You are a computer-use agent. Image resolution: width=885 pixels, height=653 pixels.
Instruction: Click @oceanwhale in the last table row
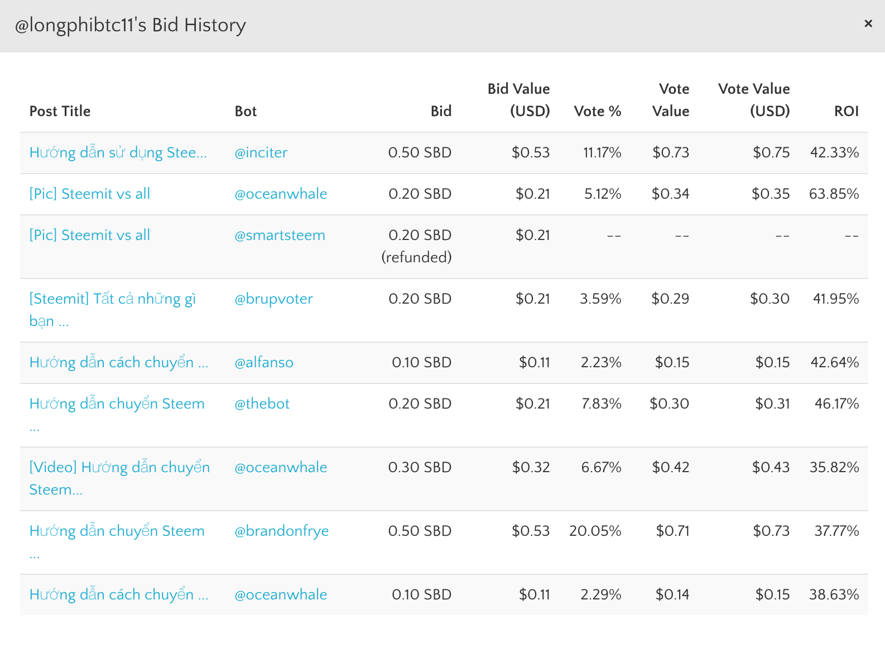click(x=281, y=594)
